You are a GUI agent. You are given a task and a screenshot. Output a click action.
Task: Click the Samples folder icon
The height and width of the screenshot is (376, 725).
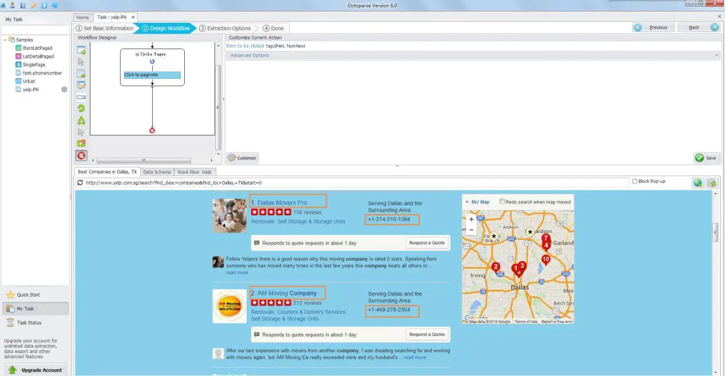[12, 40]
